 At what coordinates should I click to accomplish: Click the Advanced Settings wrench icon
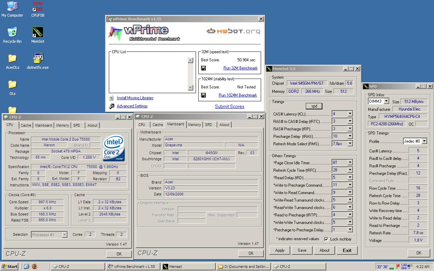click(112, 106)
